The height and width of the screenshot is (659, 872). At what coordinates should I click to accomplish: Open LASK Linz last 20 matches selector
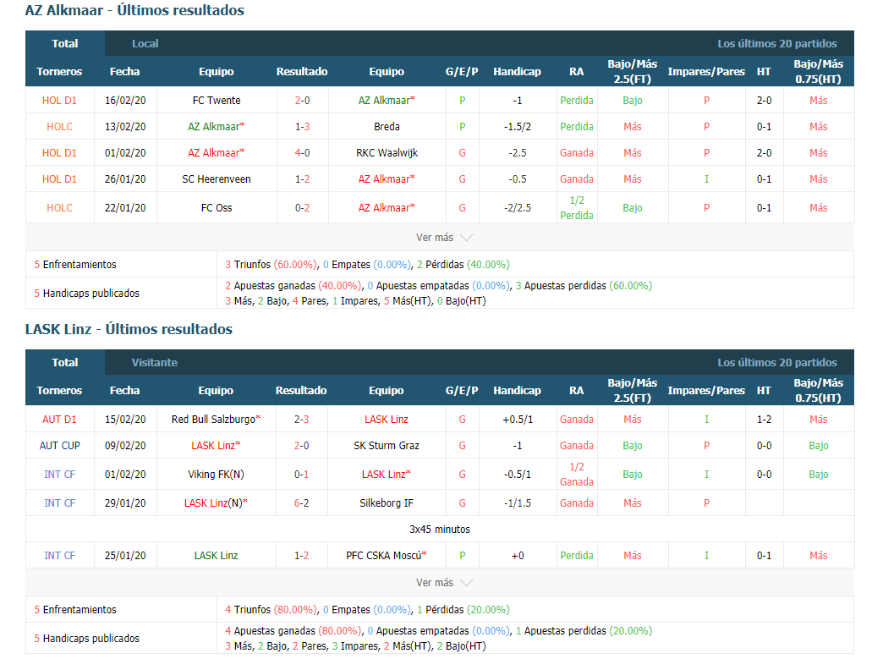[777, 362]
